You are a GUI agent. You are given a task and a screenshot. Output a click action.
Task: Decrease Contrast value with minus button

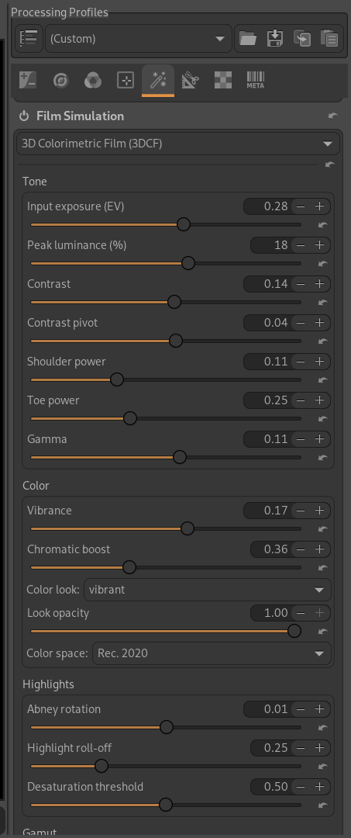click(301, 284)
